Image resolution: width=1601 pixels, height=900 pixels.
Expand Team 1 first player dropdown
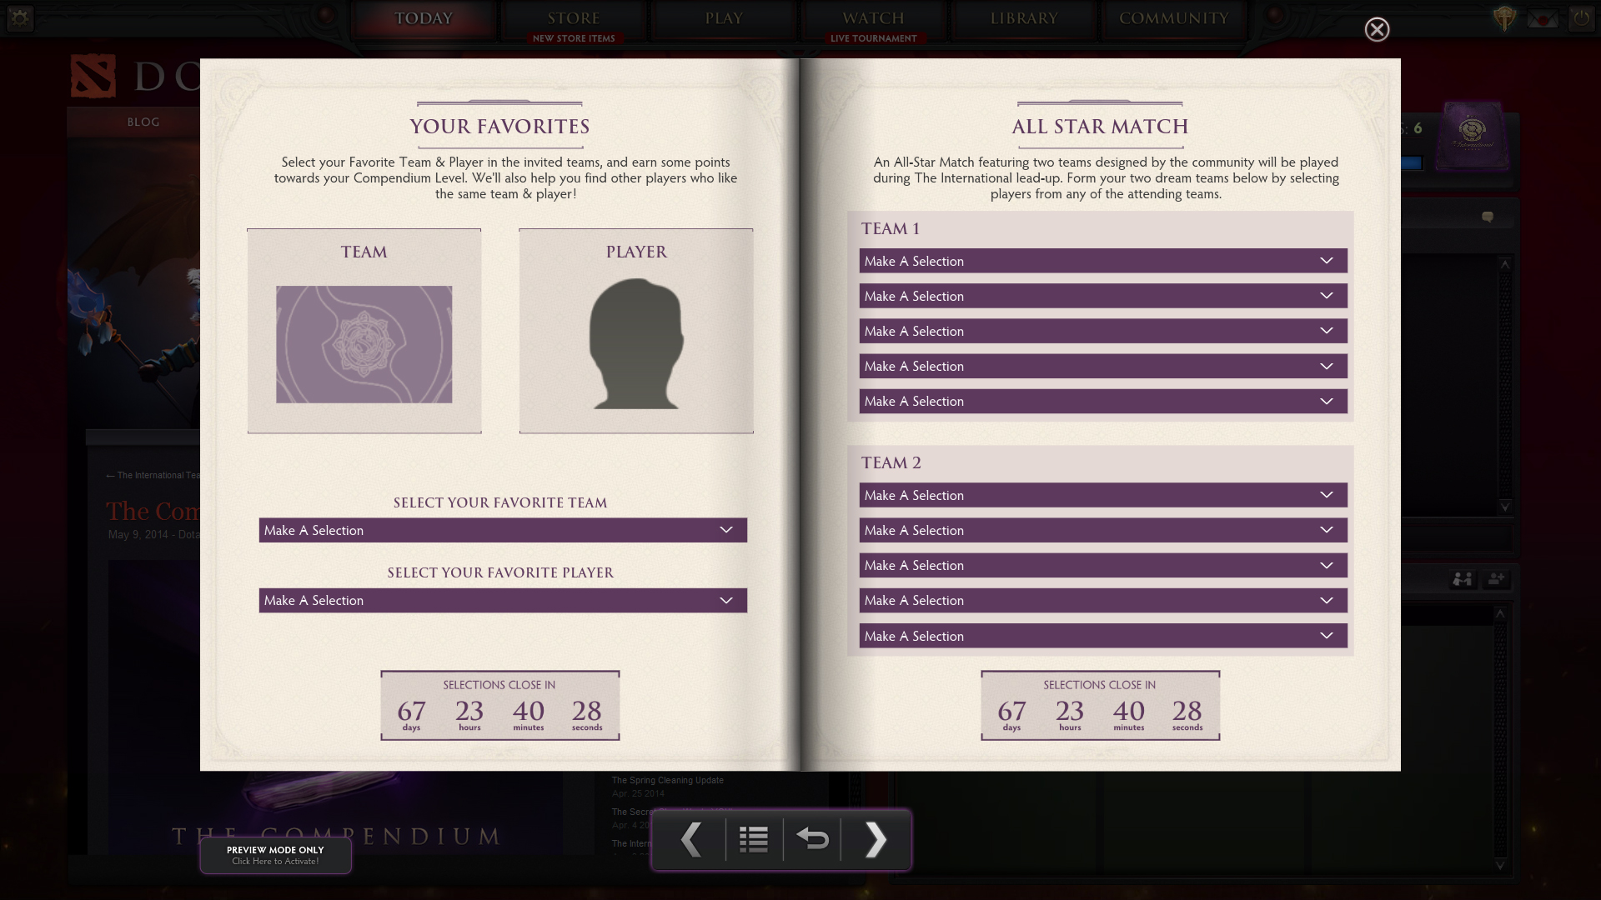(1101, 261)
